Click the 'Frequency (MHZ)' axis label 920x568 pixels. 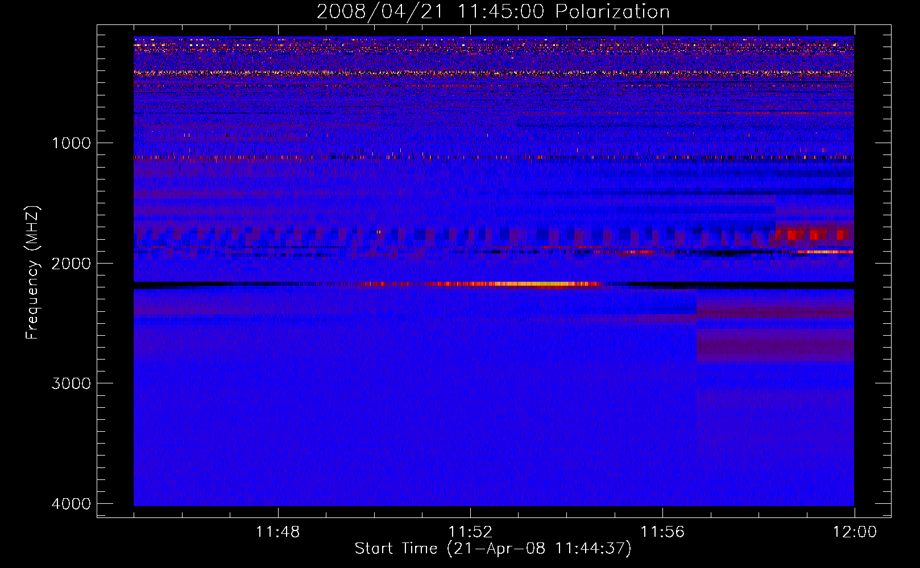tap(32, 273)
